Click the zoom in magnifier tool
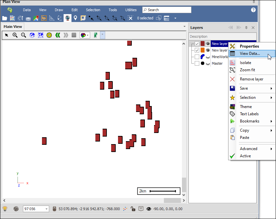The height and width of the screenshot is (219, 276). [15, 35]
